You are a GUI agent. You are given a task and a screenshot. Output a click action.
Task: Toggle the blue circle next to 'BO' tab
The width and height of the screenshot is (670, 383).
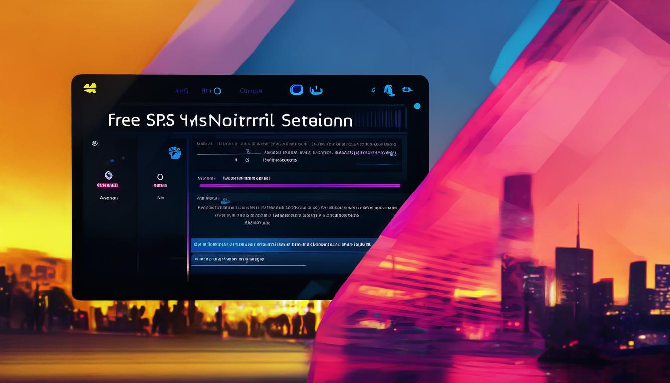217,91
